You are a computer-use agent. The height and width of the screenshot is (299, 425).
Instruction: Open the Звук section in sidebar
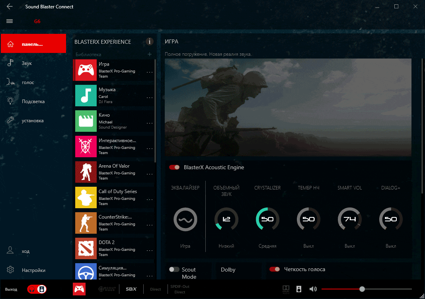point(27,63)
